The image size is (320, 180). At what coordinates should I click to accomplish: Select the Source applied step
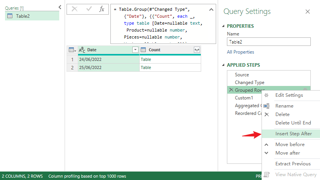coord(242,75)
